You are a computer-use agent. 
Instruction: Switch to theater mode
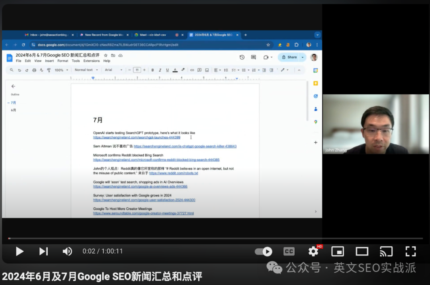coord(362,251)
